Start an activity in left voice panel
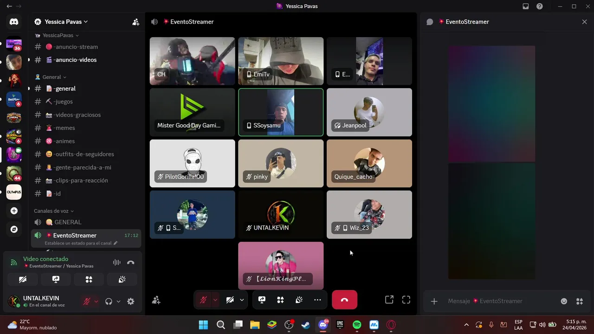Screen dimensions: 594x334 [x=89, y=279]
